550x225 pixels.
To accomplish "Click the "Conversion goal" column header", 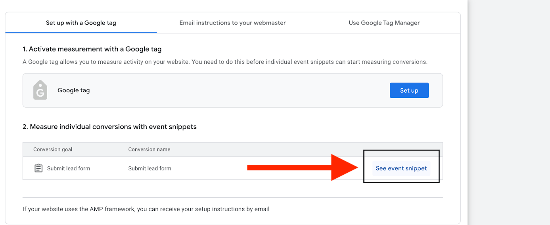I will pyautogui.click(x=53, y=149).
